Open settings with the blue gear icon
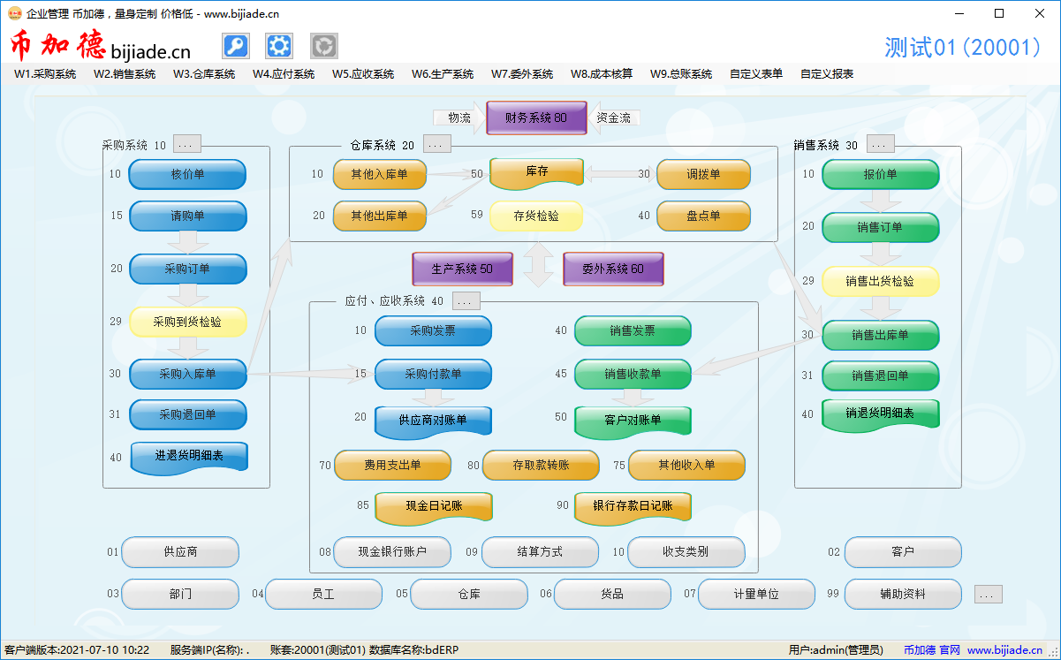Screen dimensions: 1061x660 coord(279,46)
